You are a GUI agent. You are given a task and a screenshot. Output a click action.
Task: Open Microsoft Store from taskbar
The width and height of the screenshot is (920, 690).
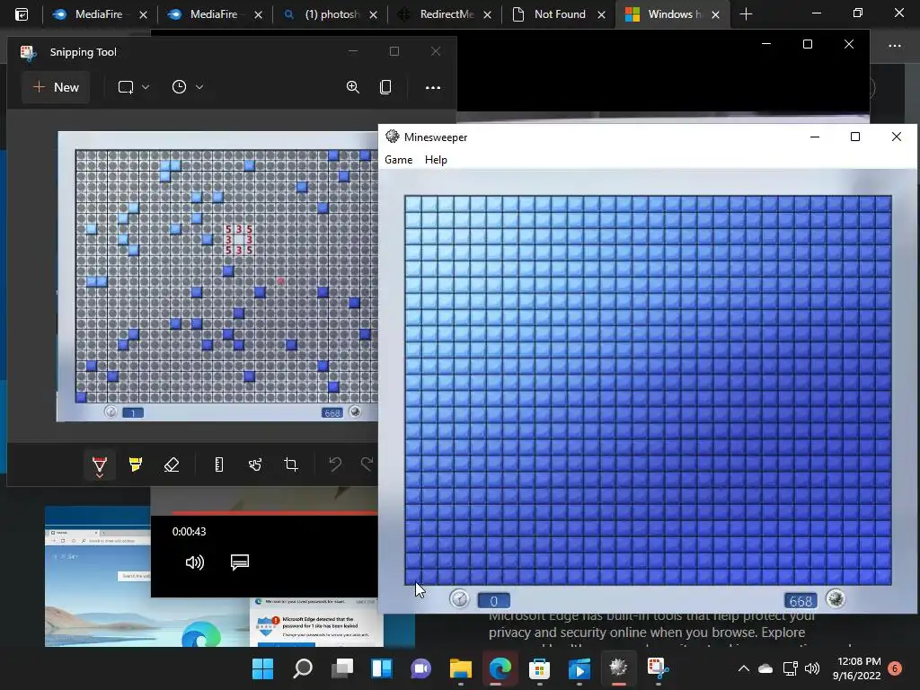539,668
